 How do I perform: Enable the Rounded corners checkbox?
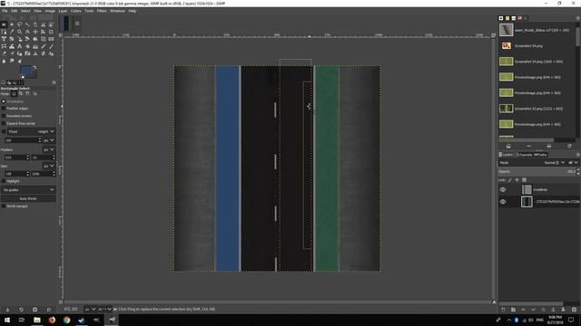click(4, 116)
